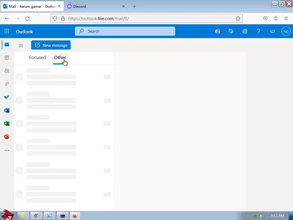Click the Outlook brand title

coord(25,32)
